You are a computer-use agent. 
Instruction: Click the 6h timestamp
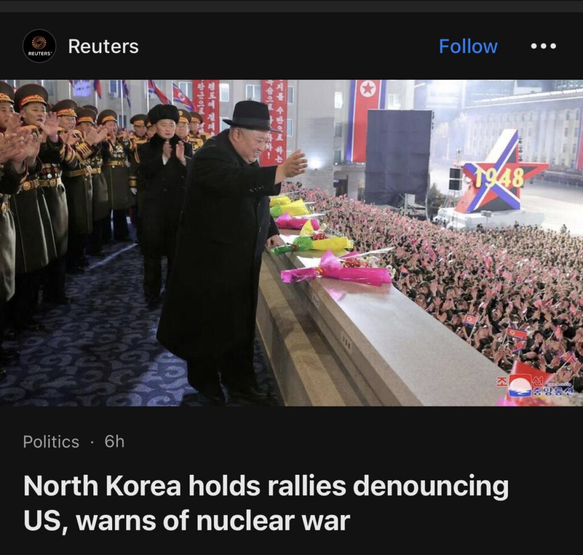point(114,441)
